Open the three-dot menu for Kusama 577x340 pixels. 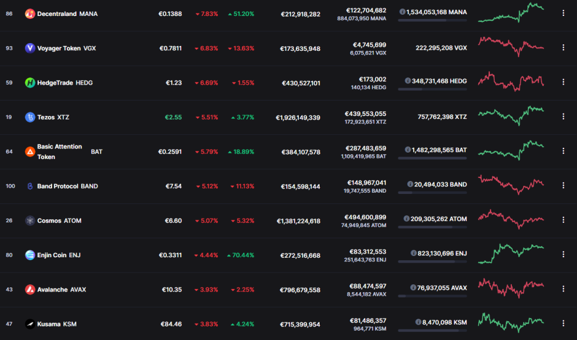tap(563, 323)
